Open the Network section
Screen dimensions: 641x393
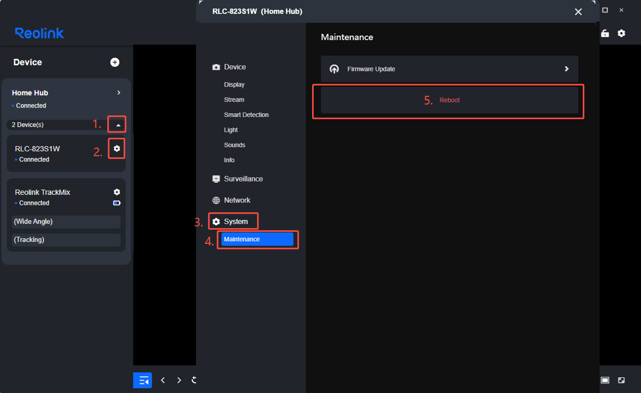[237, 200]
